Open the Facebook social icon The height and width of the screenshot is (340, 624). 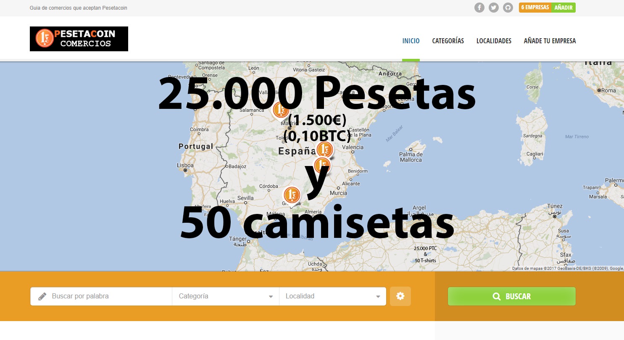479,8
